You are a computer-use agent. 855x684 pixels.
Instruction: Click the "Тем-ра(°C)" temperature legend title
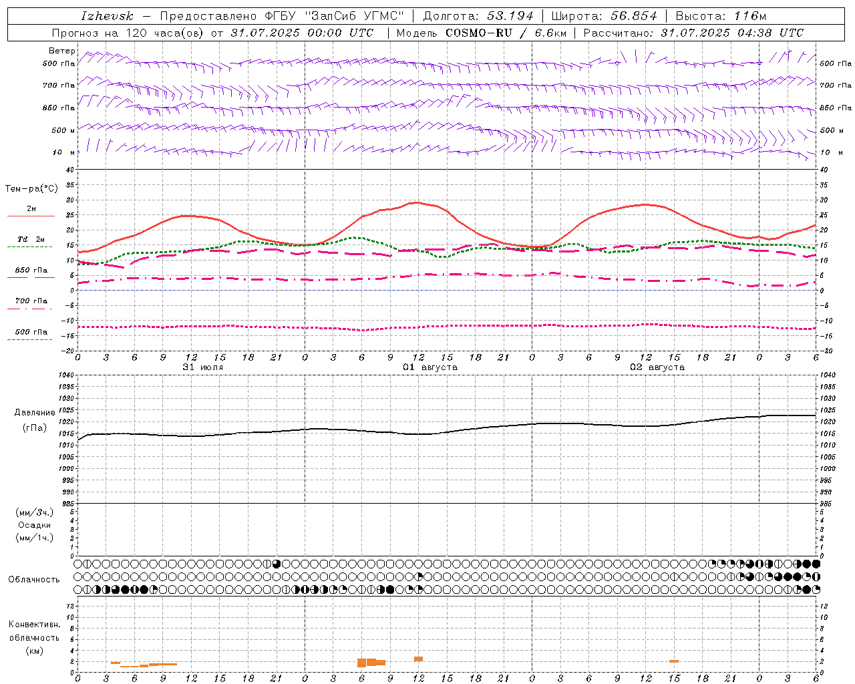tap(31, 189)
